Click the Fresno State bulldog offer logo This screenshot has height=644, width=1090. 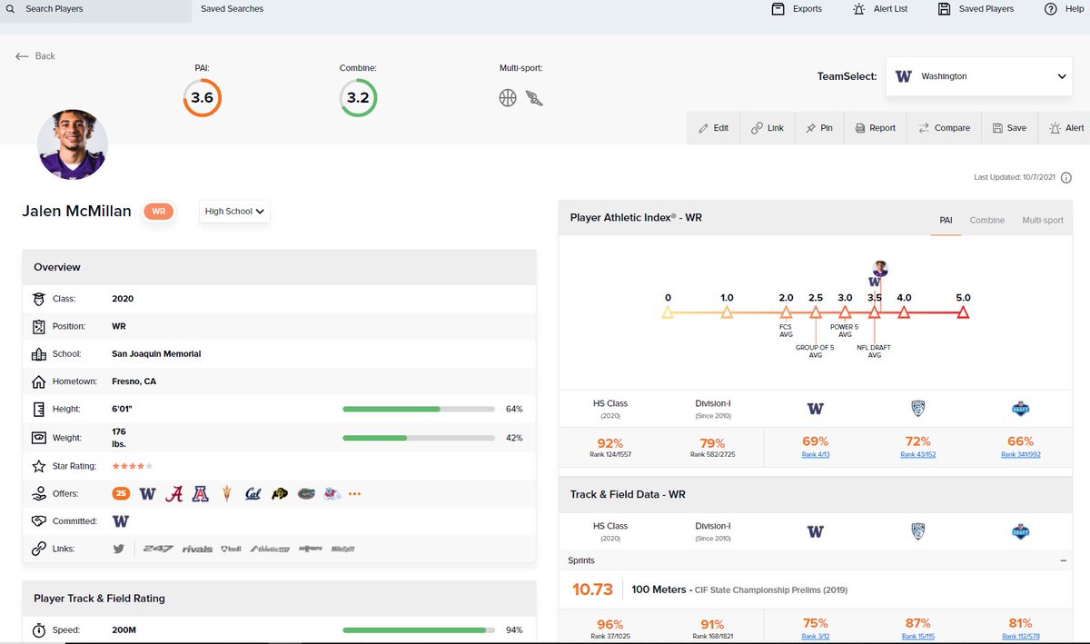coord(332,494)
